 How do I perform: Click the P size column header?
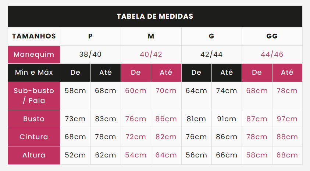90,36
